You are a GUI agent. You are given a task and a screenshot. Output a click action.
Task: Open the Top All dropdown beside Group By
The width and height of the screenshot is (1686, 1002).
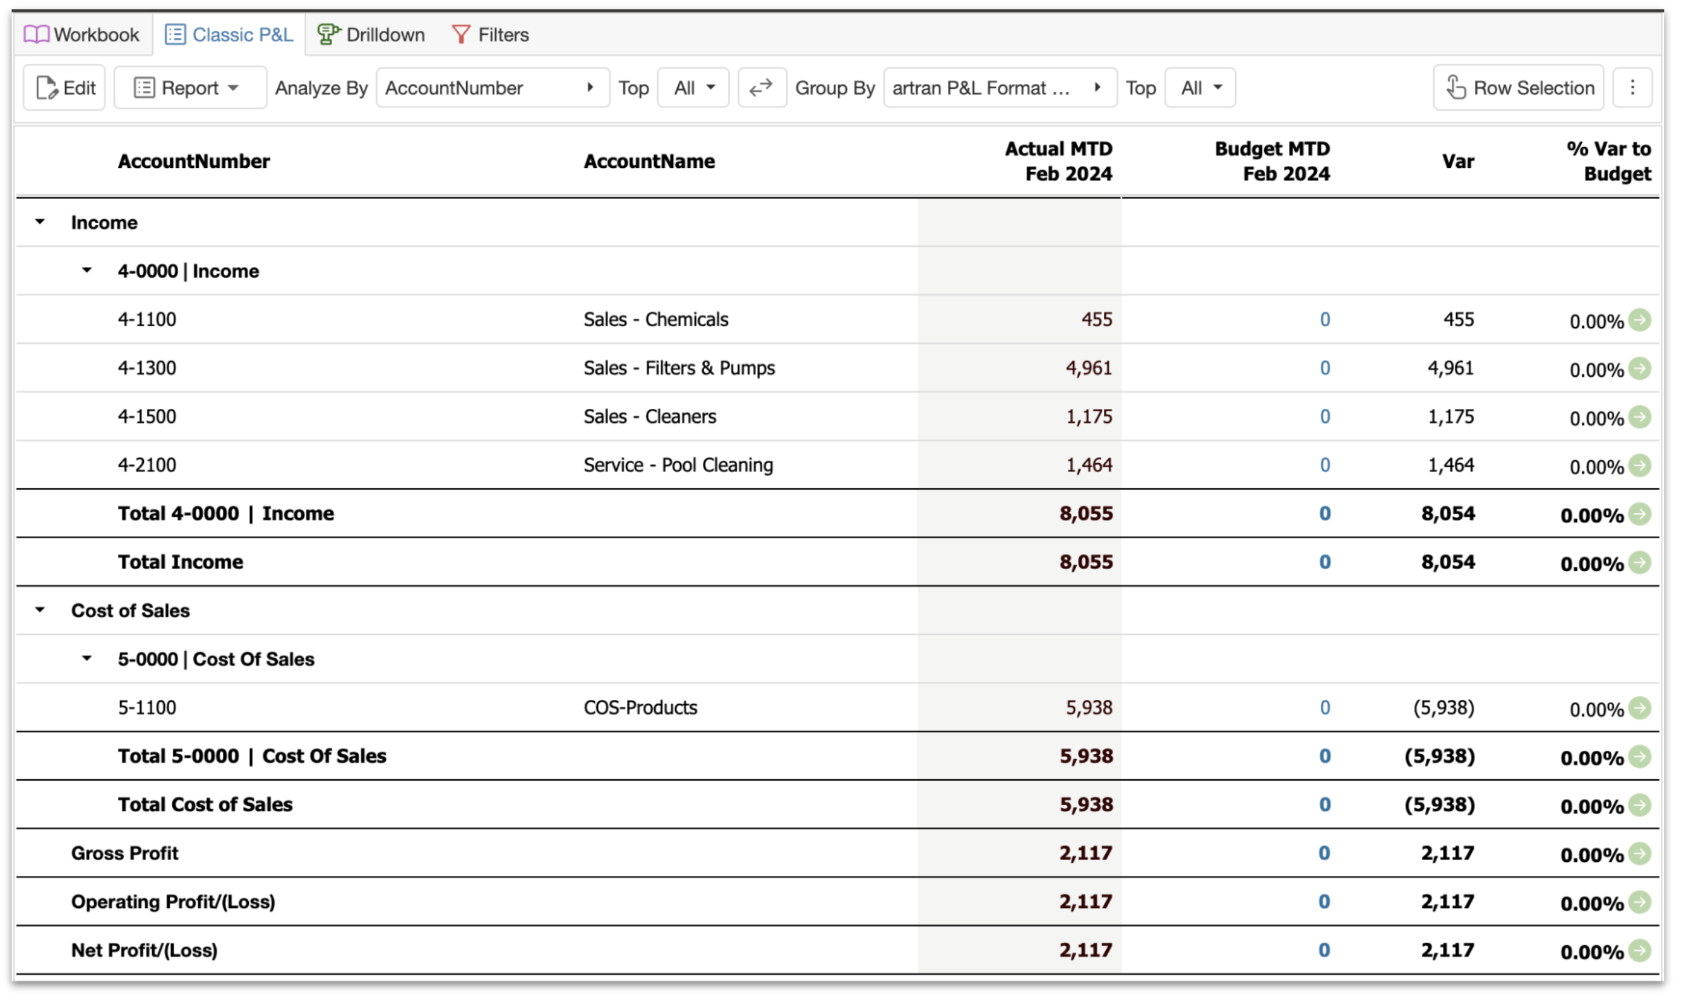pyautogui.click(x=1200, y=88)
